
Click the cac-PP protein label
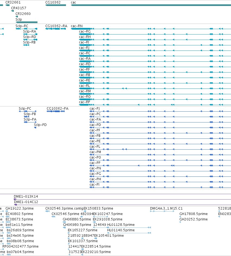95,163
